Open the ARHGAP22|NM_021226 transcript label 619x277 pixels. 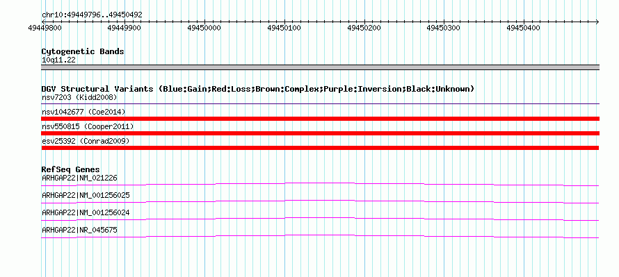[x=79, y=178]
